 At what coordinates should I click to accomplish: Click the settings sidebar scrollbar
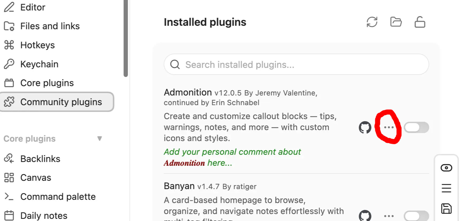(126, 38)
